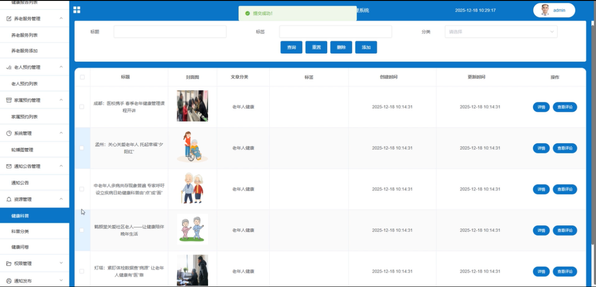Check the row checkbox for 灯塔 article
The width and height of the screenshot is (596, 287).
click(x=81, y=271)
